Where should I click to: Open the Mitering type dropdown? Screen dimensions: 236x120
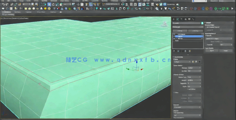(194, 68)
